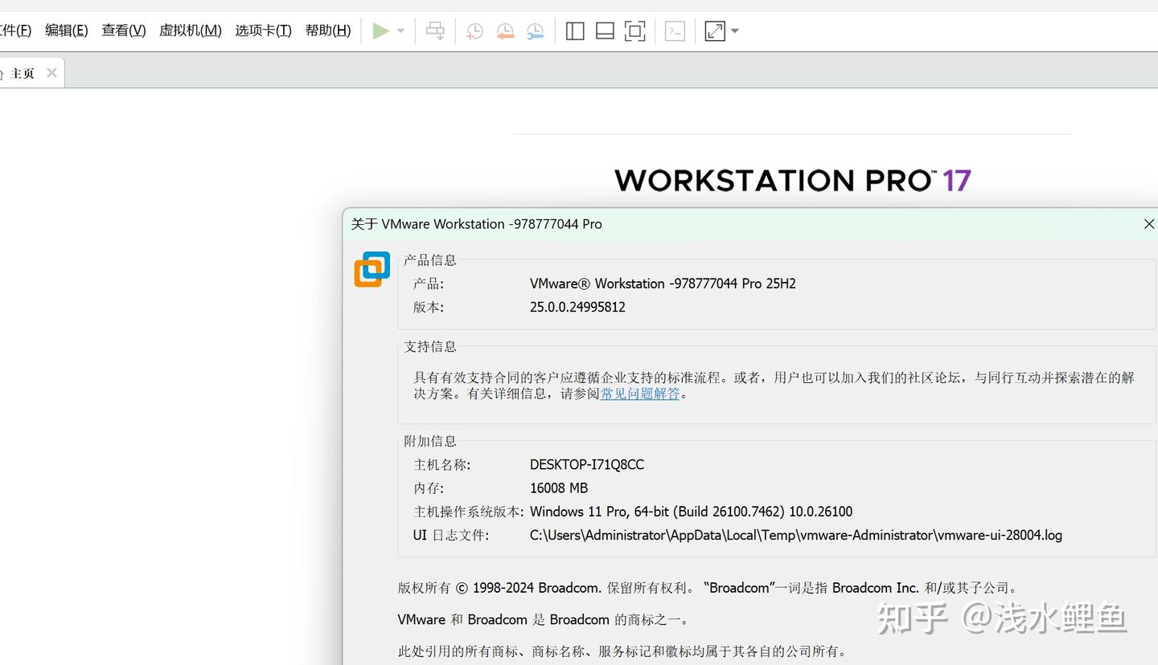1158x665 pixels.
Task: Expand the display stretch dropdown arrow
Action: (x=733, y=31)
